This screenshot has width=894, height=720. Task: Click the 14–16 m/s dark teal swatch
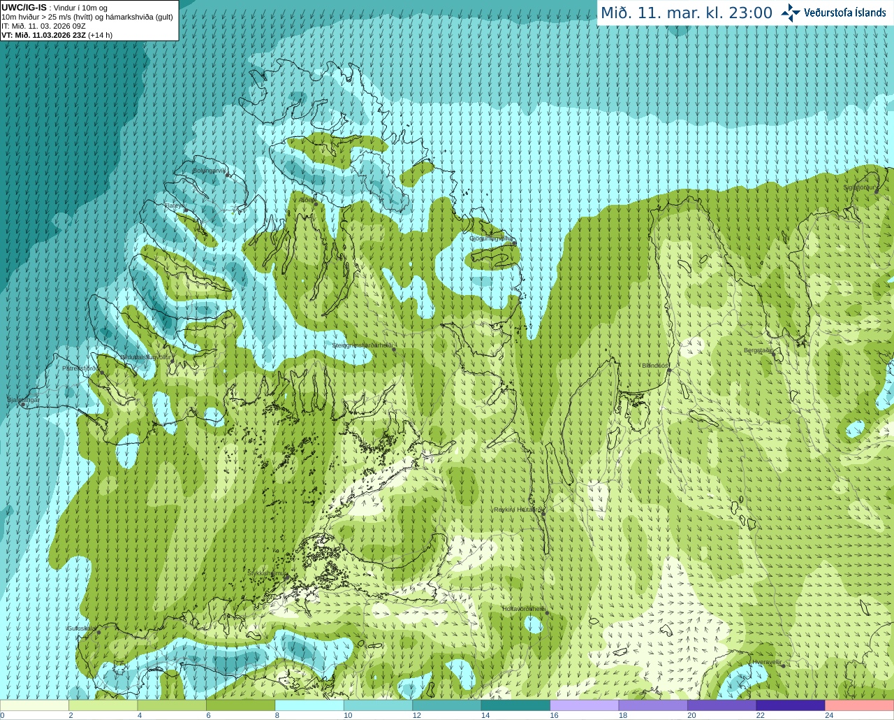click(515, 705)
